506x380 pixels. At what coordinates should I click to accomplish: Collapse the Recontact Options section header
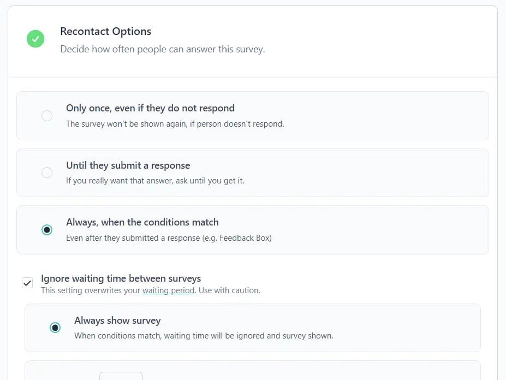(x=253, y=41)
